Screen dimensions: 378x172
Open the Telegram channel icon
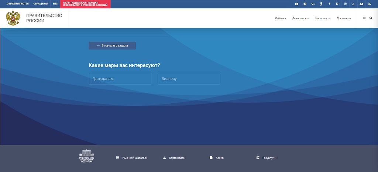[x=305, y=4]
